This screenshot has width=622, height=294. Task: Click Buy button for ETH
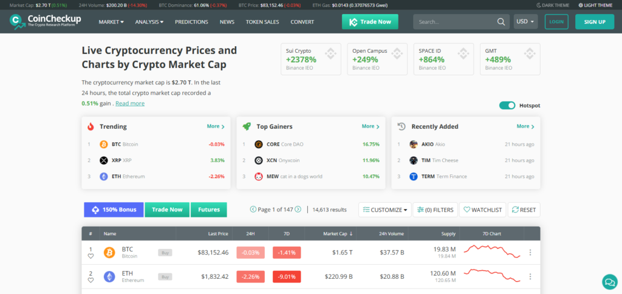tap(165, 276)
